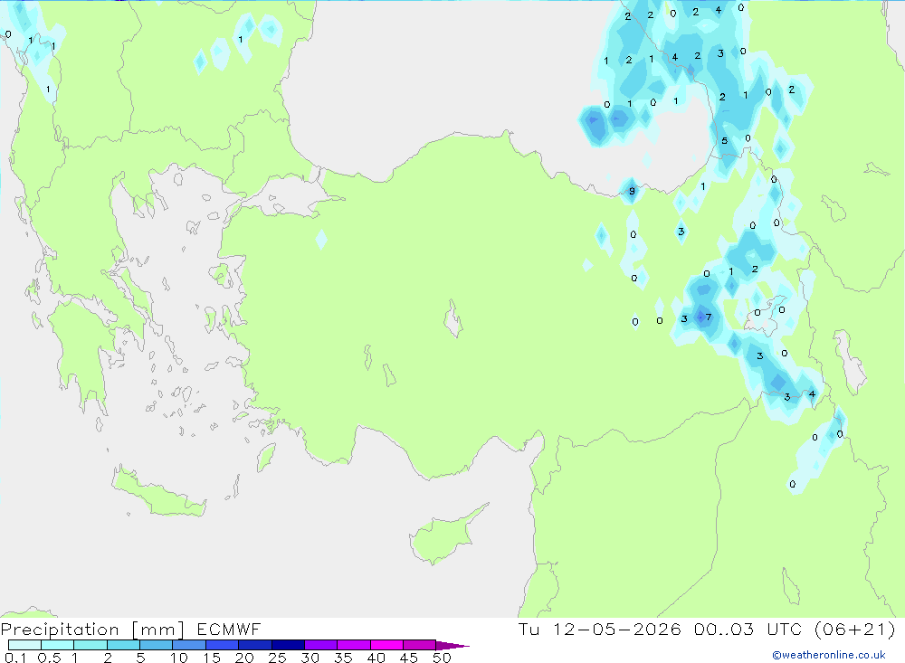Click the "0.1" legend scale label
The image size is (905, 663).
15,658
